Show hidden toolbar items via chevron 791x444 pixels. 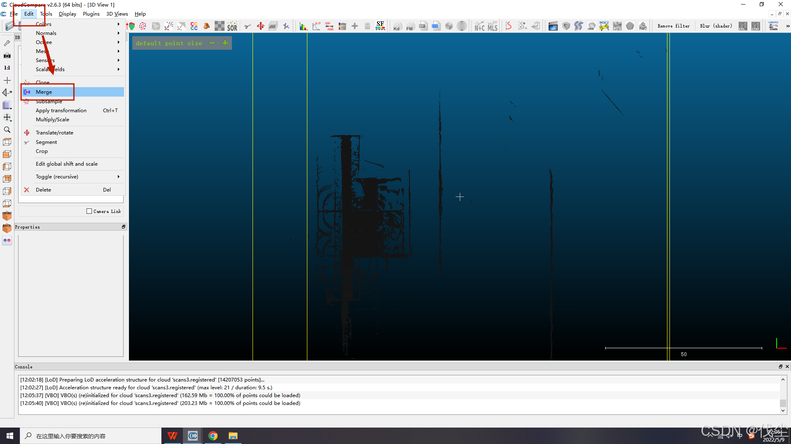788,26
